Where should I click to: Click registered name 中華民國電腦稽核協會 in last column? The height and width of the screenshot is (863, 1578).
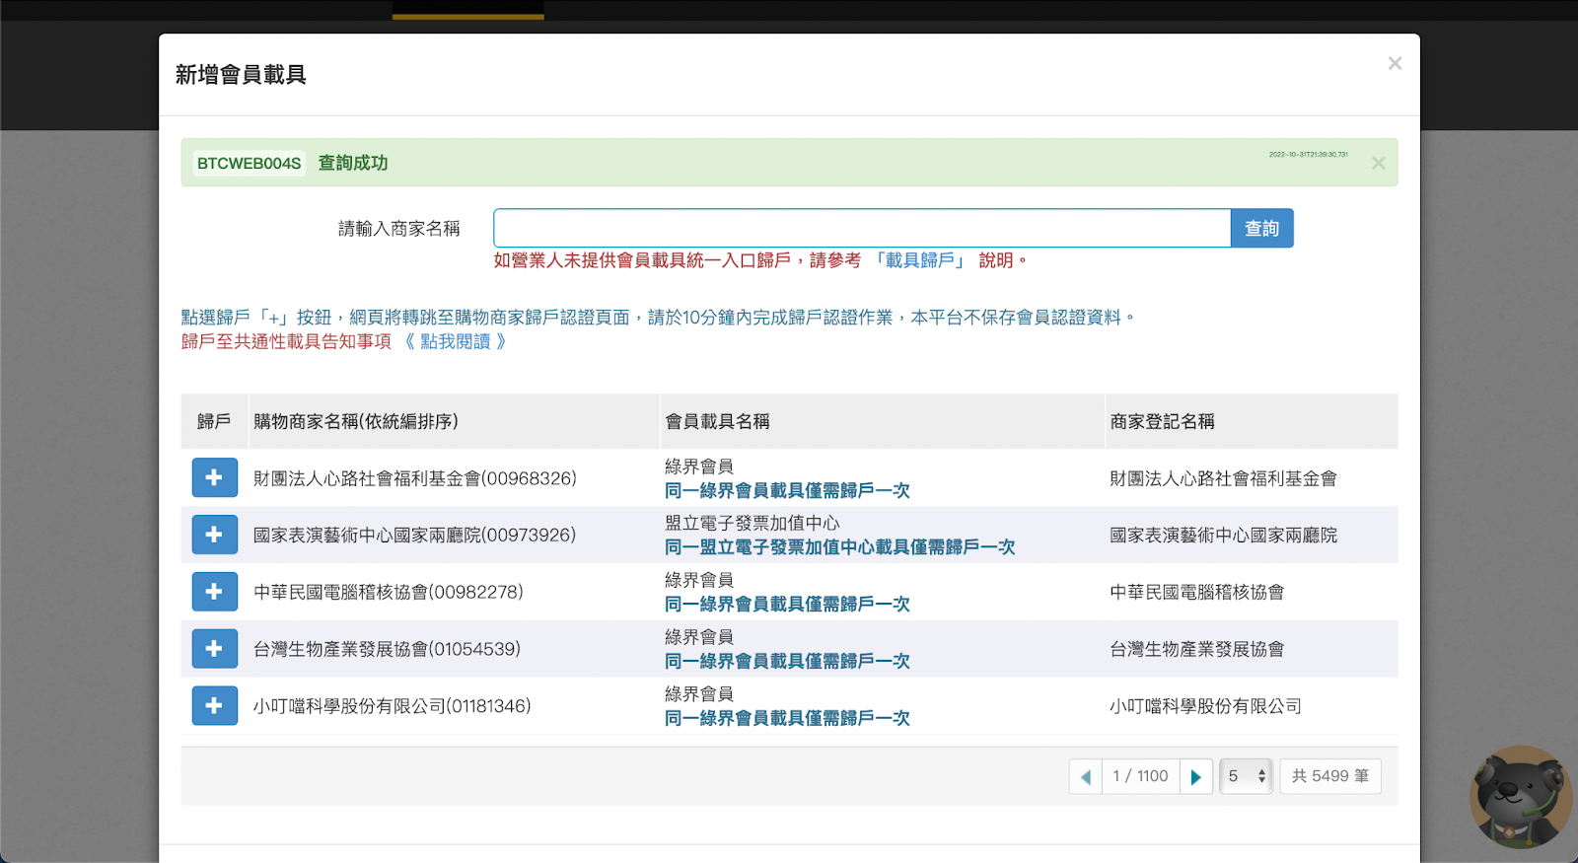click(x=1197, y=592)
